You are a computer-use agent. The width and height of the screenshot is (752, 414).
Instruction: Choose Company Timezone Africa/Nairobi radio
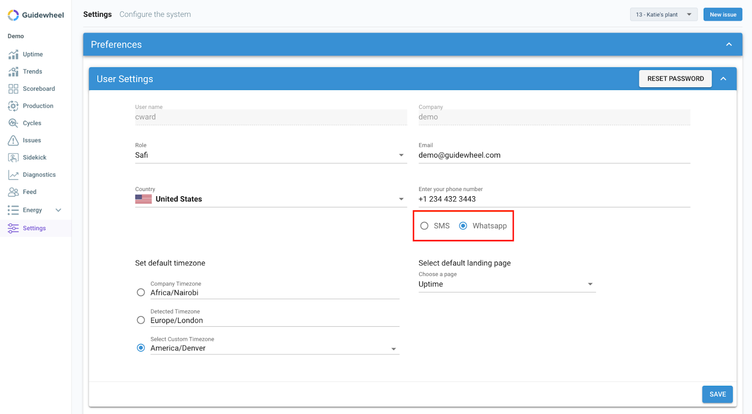141,292
